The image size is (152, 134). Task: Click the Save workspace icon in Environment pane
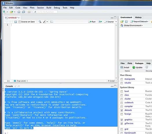pyautogui.click(x=126, y=22)
